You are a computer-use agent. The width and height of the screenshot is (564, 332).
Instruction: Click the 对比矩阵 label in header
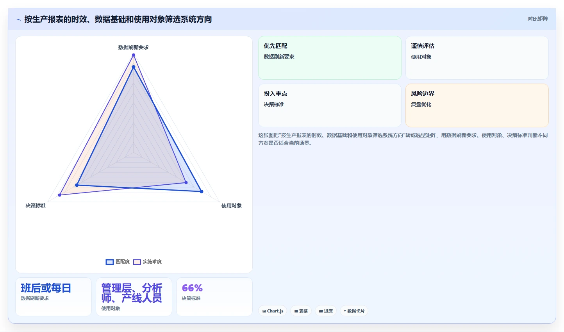tap(537, 19)
